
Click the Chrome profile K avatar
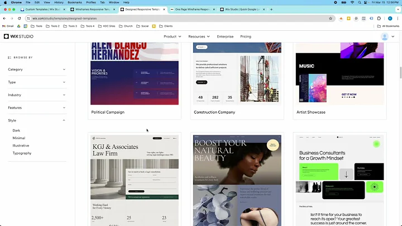click(x=390, y=18)
